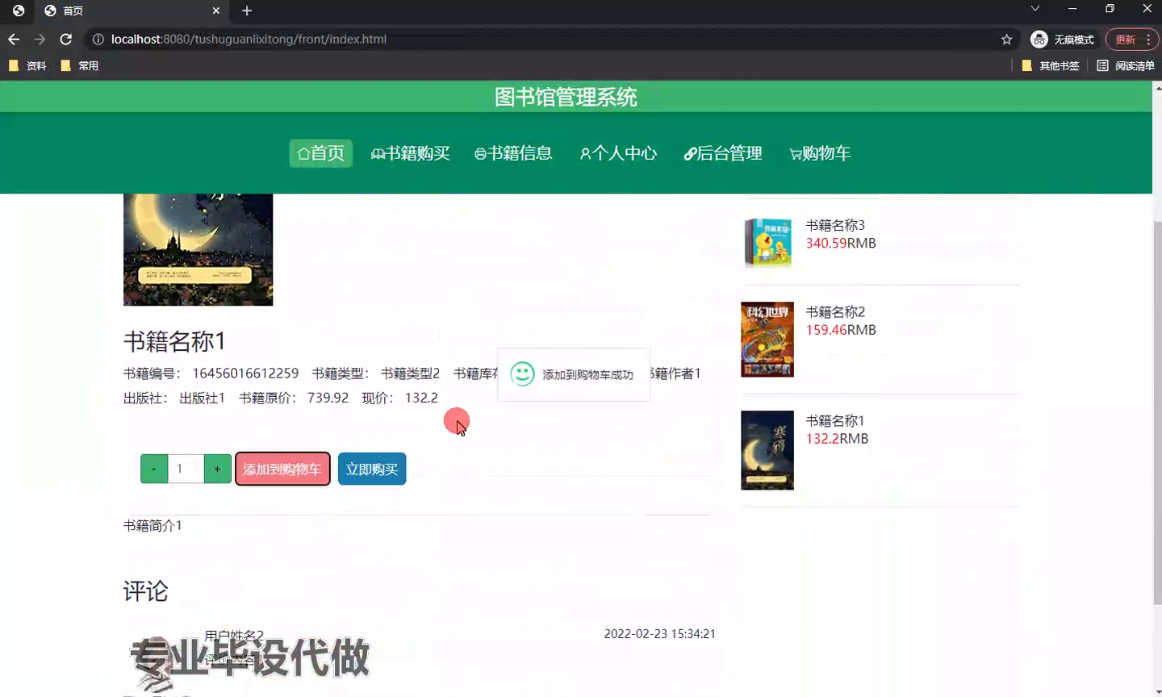
Task: Decrease quantity with the minus button
Action: point(154,469)
